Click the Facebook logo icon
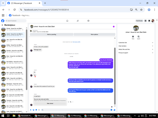Screen dimensions: 158x118 pos(3,21)
